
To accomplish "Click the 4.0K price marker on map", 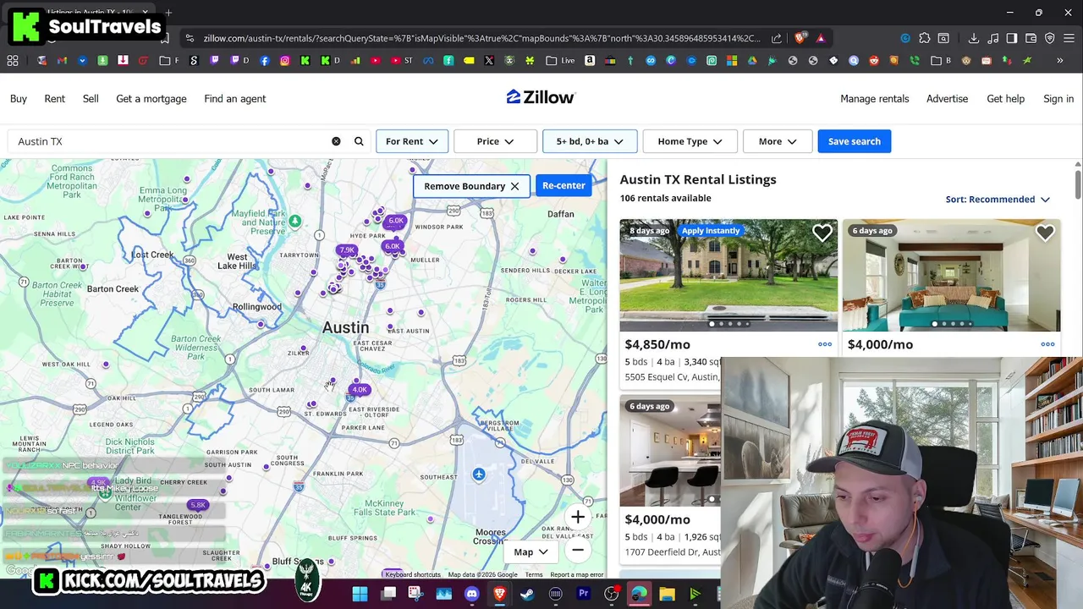I will 360,390.
